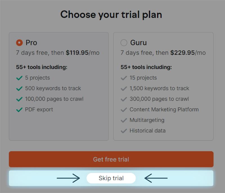This screenshot has width=225, height=193.
Task: Click the left arrow pointing to Skip trial
Action: pyautogui.click(x=68, y=178)
